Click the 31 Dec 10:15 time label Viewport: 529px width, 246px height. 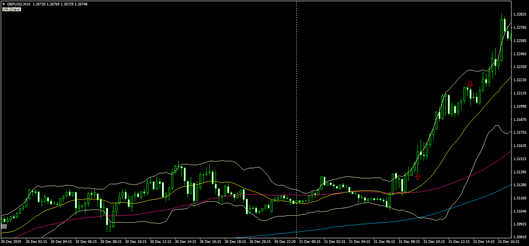click(434, 242)
